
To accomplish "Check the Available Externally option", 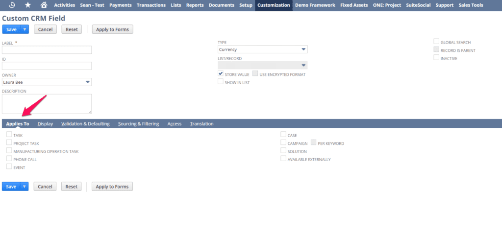I will click(x=283, y=159).
